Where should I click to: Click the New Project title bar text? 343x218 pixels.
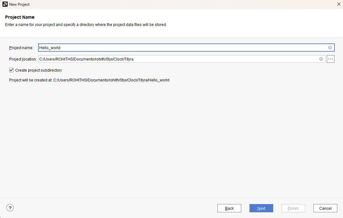click(19, 4)
